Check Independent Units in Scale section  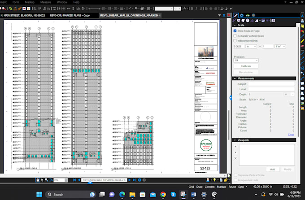click(x=235, y=41)
